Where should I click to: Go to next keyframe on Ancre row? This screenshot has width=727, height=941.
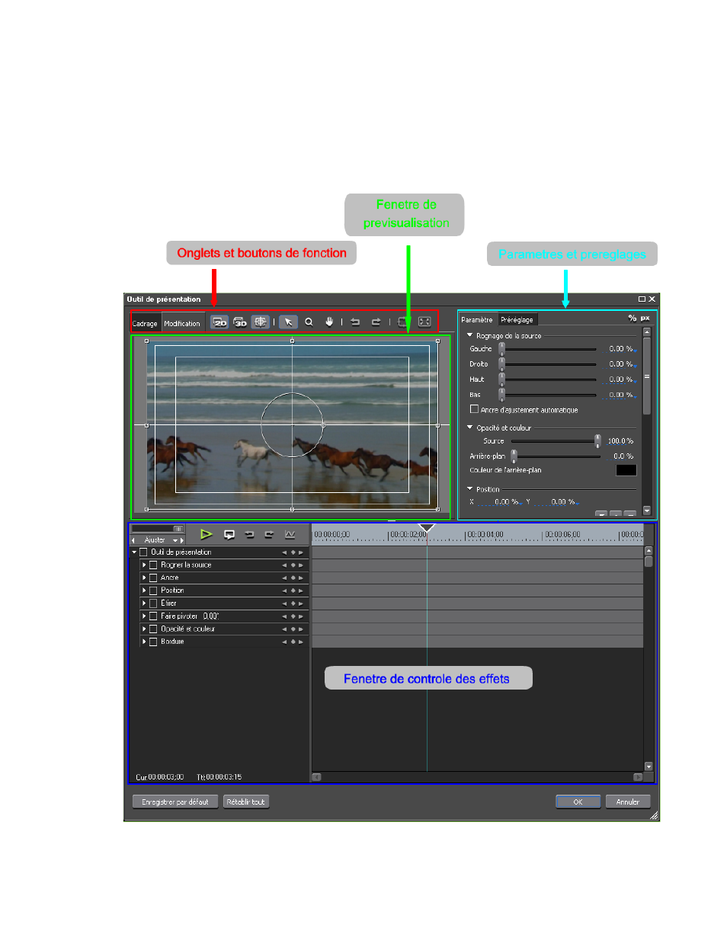[301, 578]
